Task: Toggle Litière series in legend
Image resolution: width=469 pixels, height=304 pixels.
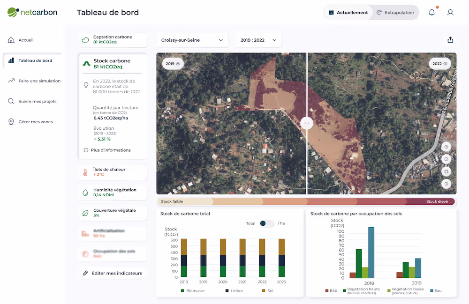Action: [x=234, y=290]
